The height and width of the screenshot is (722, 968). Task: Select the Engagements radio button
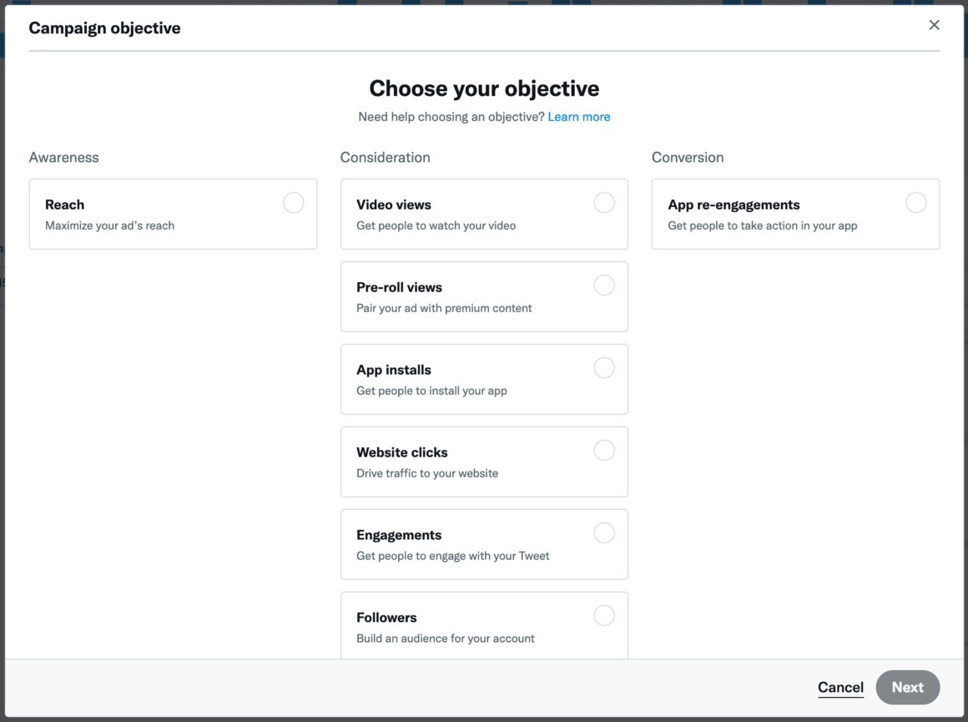click(604, 532)
